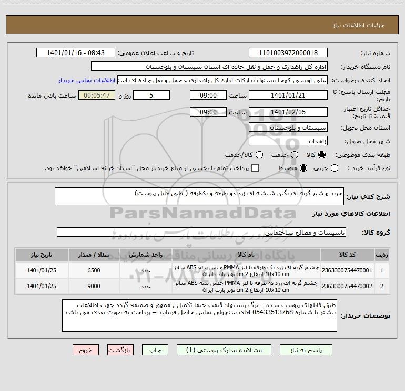Click the ردیف column header
Viewport: 405px width, 391px height.
pyautogui.click(x=382, y=255)
